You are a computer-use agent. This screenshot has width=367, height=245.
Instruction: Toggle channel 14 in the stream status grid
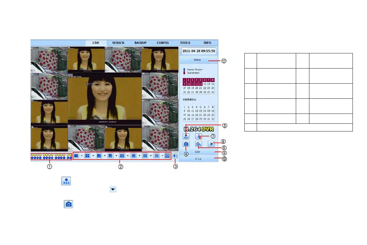tap(205, 84)
